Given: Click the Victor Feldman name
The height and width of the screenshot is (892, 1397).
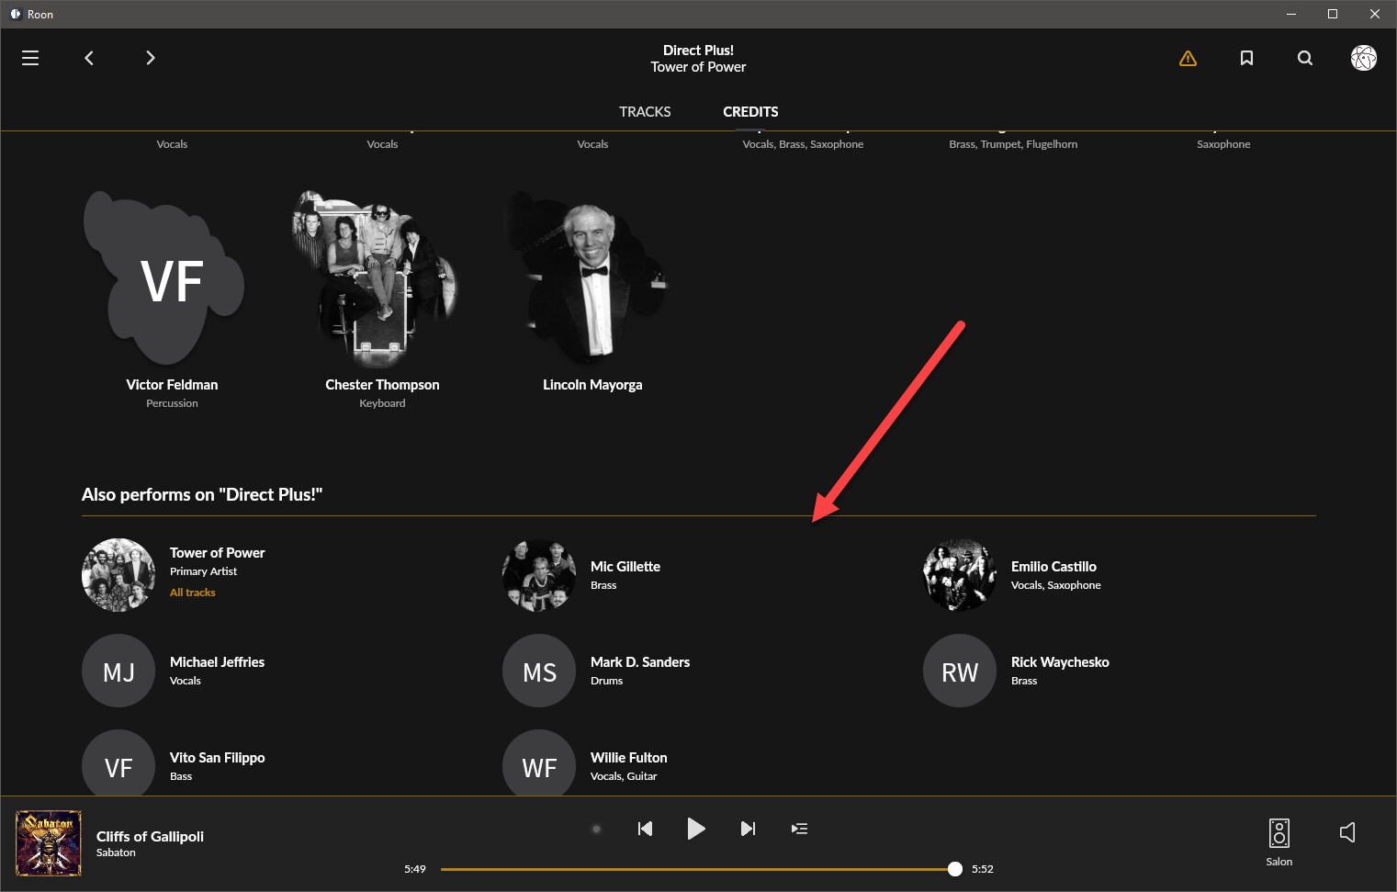Looking at the screenshot, I should (172, 385).
